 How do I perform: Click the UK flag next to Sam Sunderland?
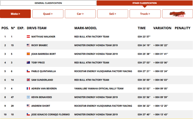28,80
